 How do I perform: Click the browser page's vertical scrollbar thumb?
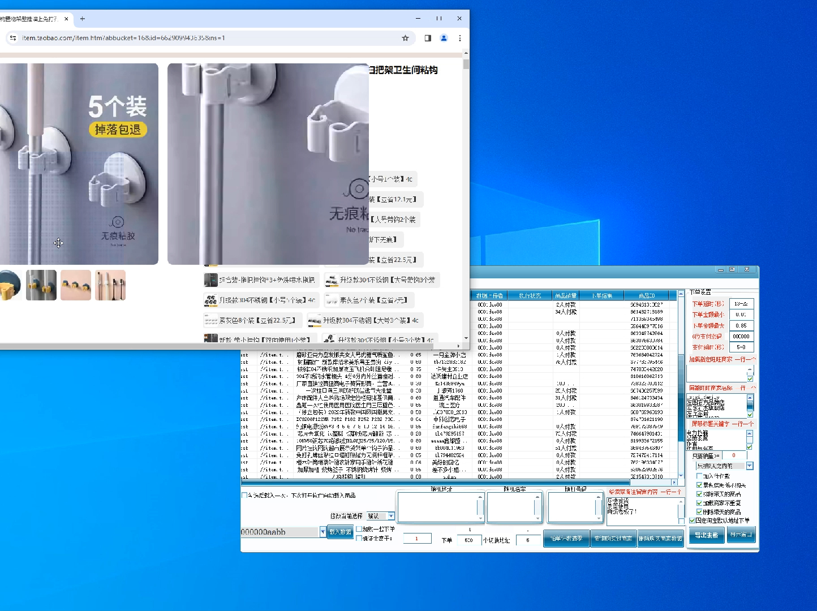point(466,64)
